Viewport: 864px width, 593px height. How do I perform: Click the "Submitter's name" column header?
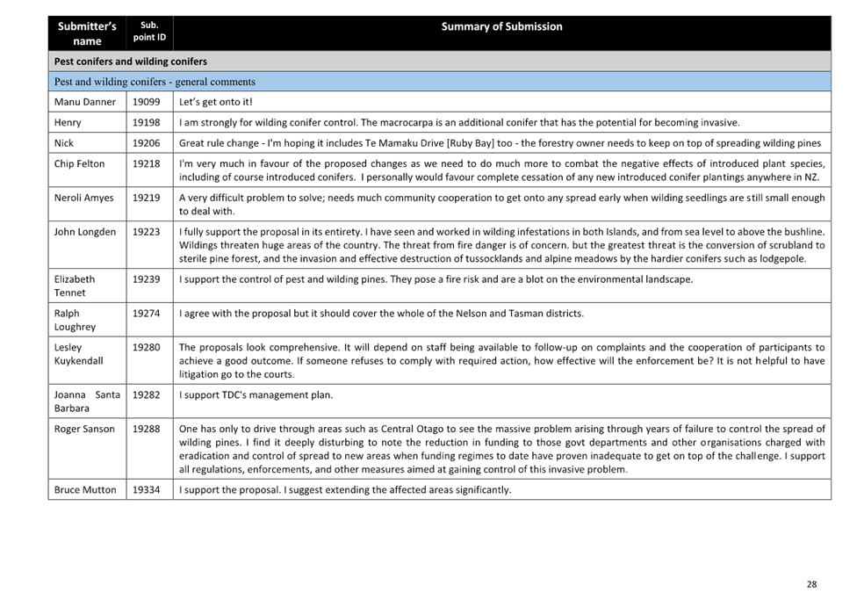pos(87,33)
